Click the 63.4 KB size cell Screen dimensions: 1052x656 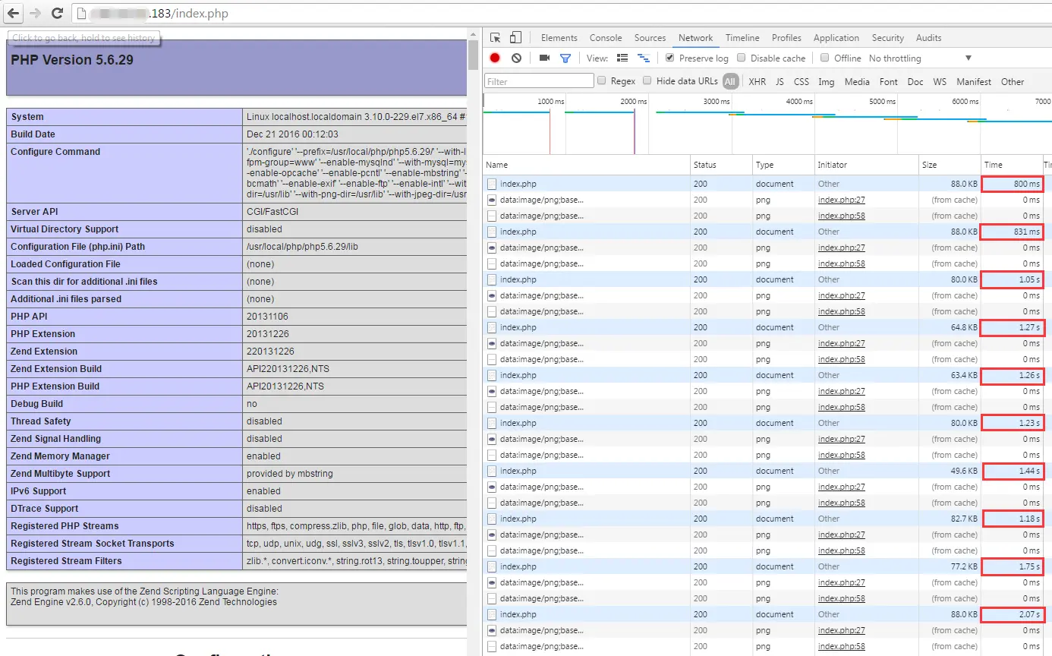coord(950,375)
